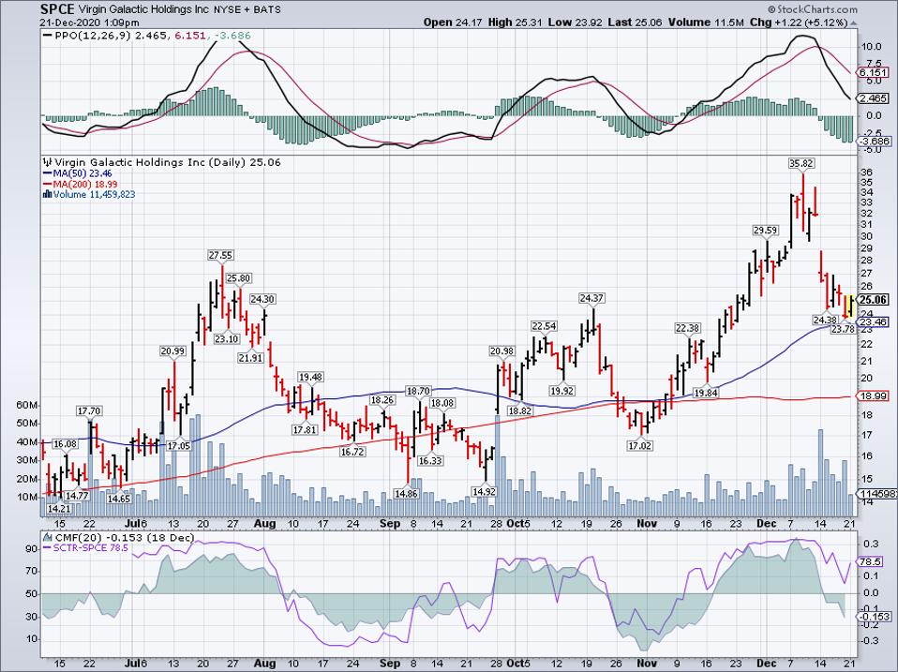Click the 16.33 price label
This screenshot has height=672, width=898.
430,460
